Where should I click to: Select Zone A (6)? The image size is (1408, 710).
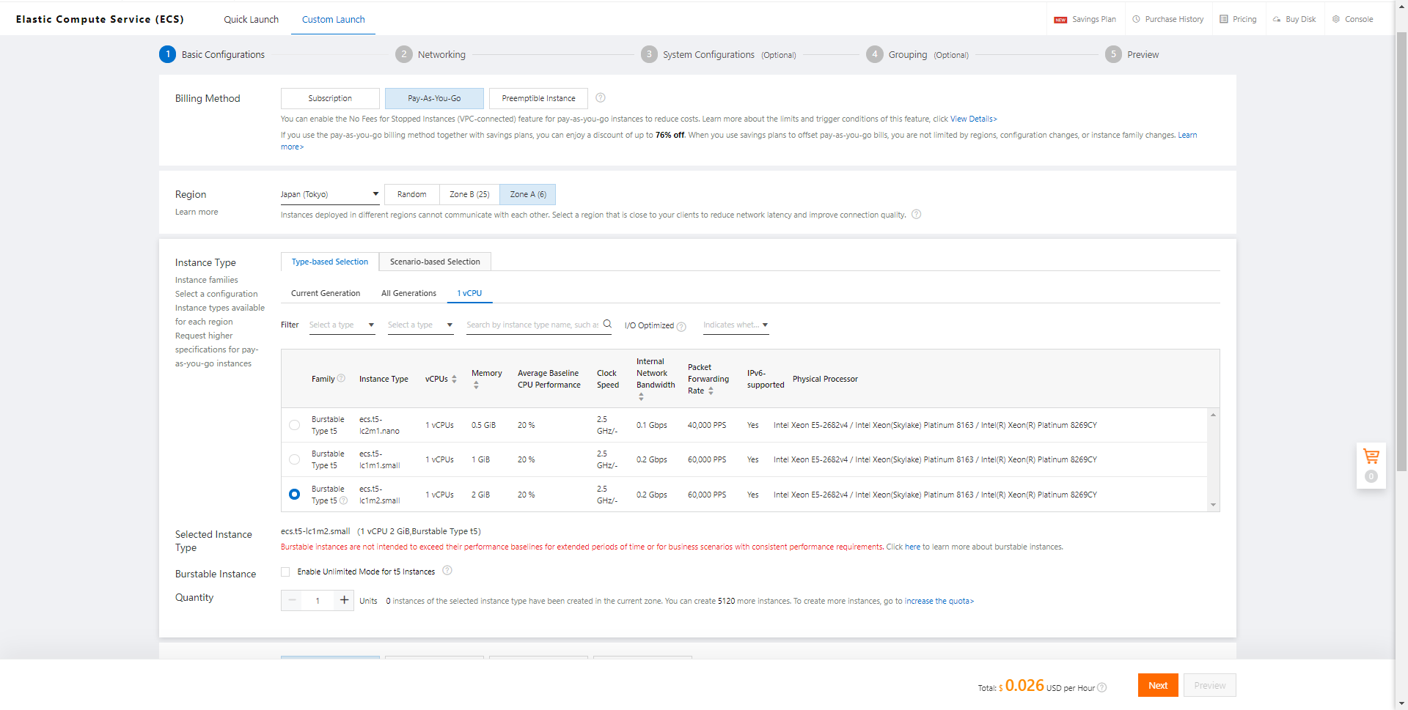pos(528,194)
